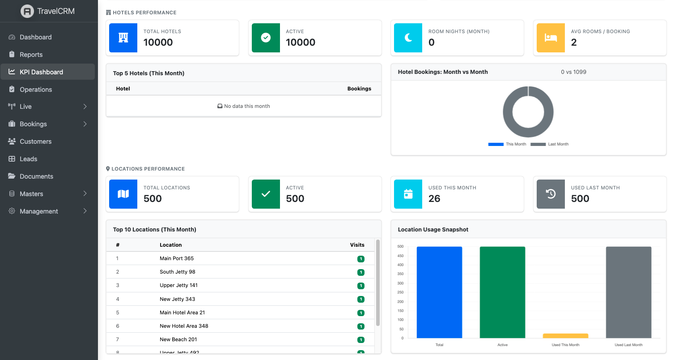Image resolution: width=674 pixels, height=360 pixels.
Task: Open Reports in the sidebar
Action: pyautogui.click(x=47, y=55)
